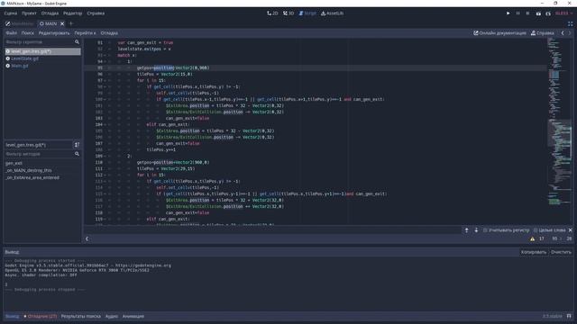
Task: Click the code minimap
Action: click(560, 130)
